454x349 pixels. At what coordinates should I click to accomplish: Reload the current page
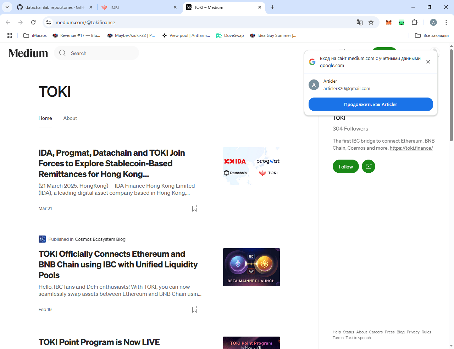33,22
